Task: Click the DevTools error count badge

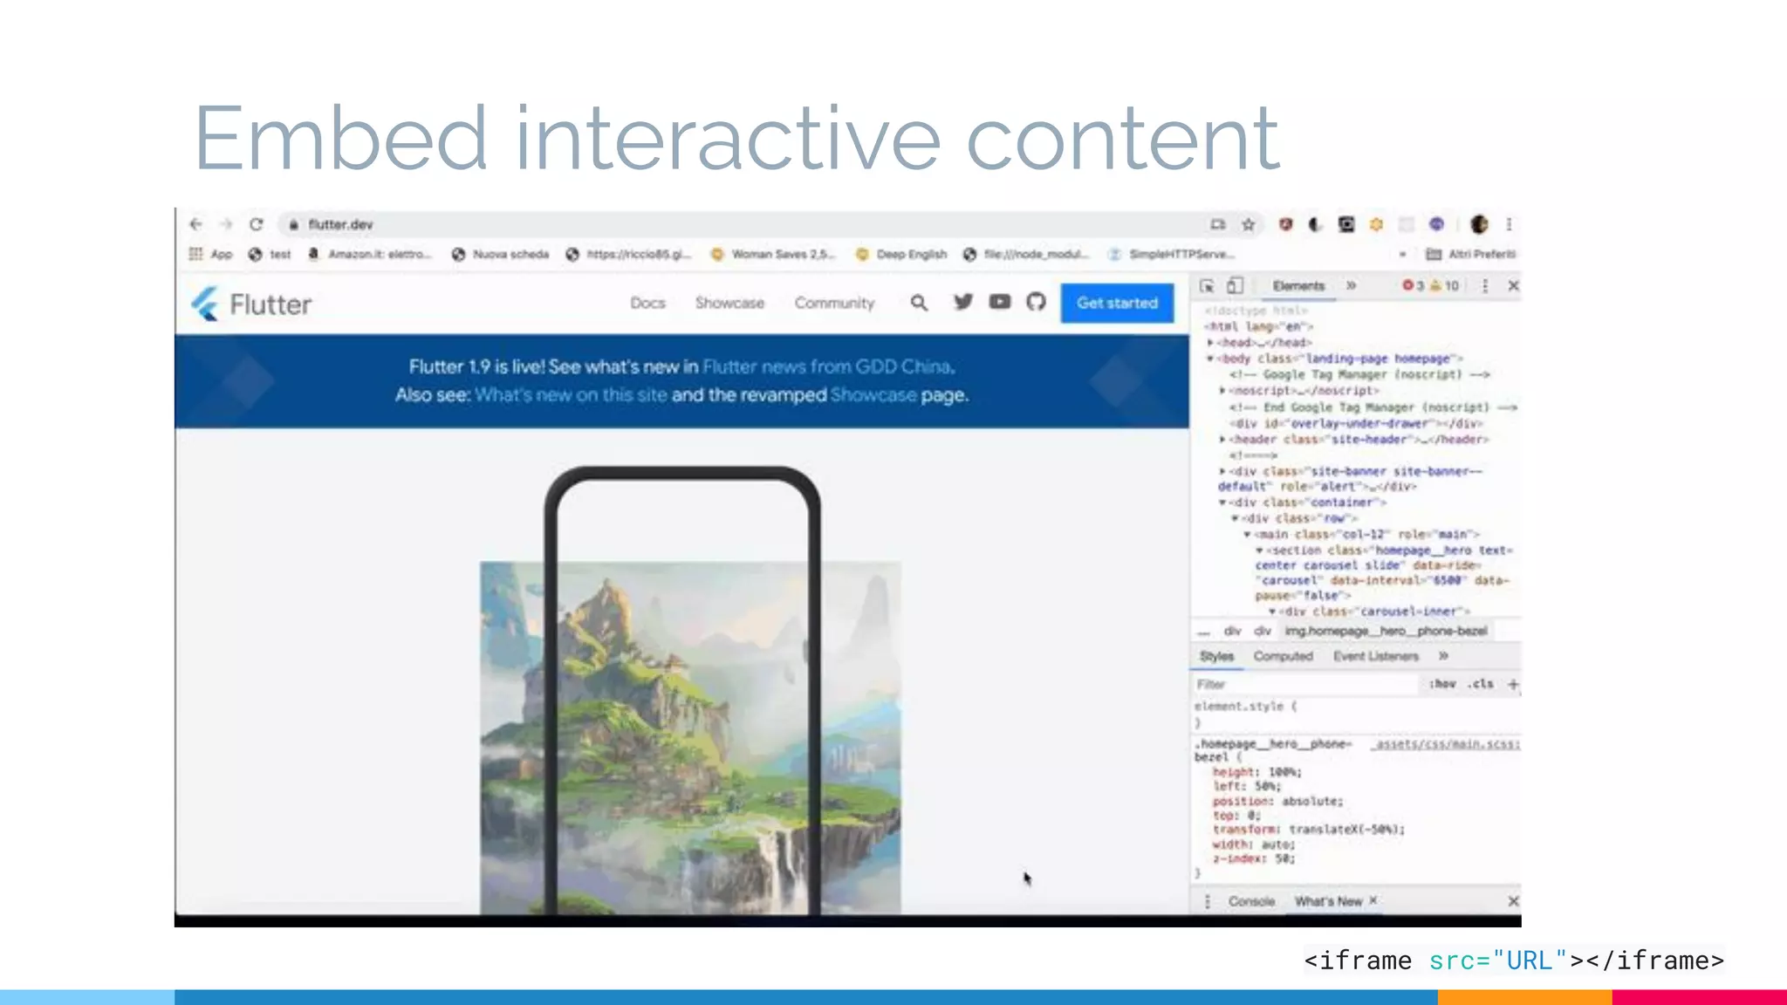Action: [x=1413, y=285]
